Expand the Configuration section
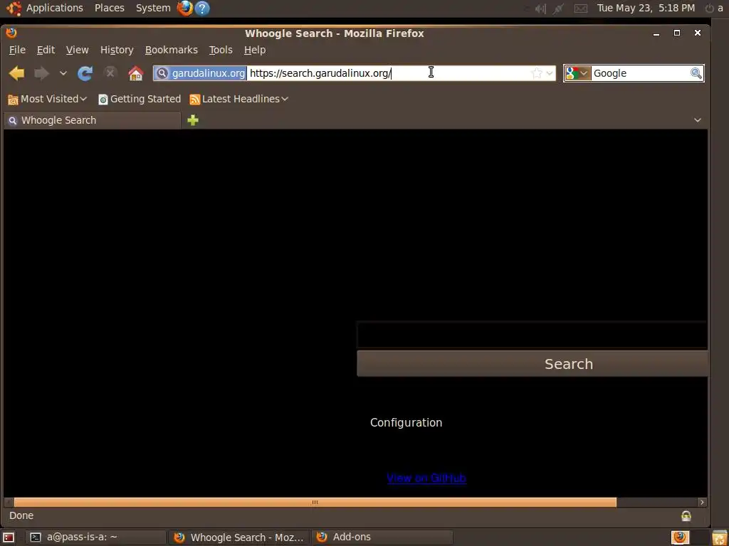Viewport: 729px width, 546px height. click(406, 422)
